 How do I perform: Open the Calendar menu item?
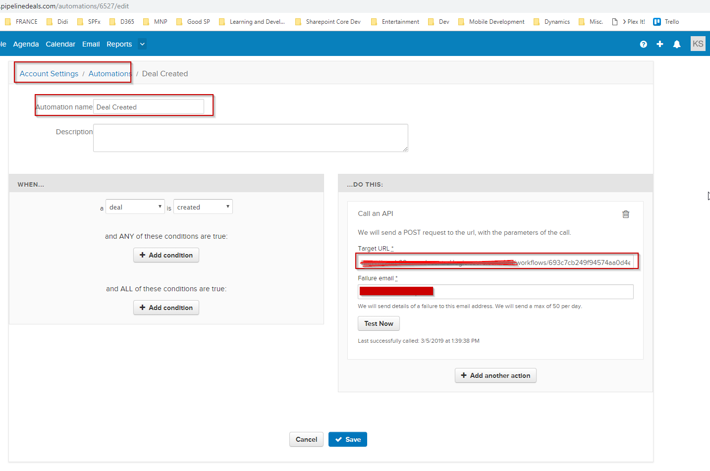coord(60,44)
